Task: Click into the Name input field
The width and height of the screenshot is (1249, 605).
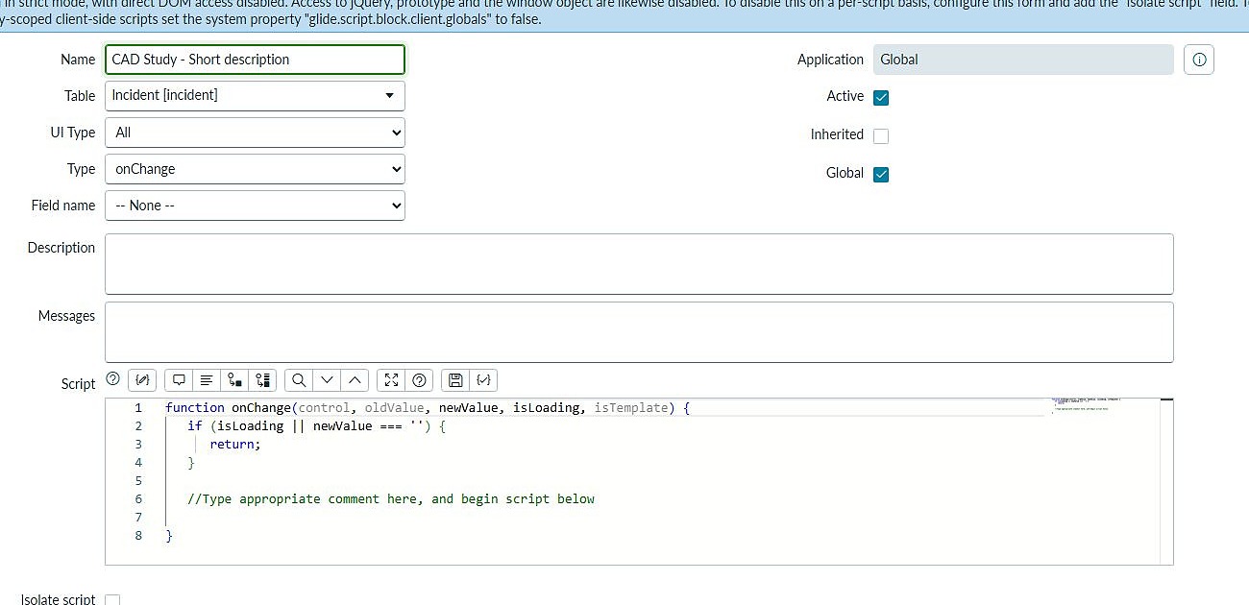Action: (255, 60)
